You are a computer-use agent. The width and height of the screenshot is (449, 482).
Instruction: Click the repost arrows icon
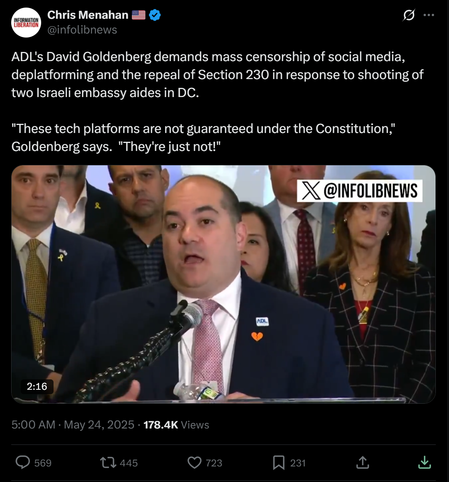pyautogui.click(x=108, y=463)
